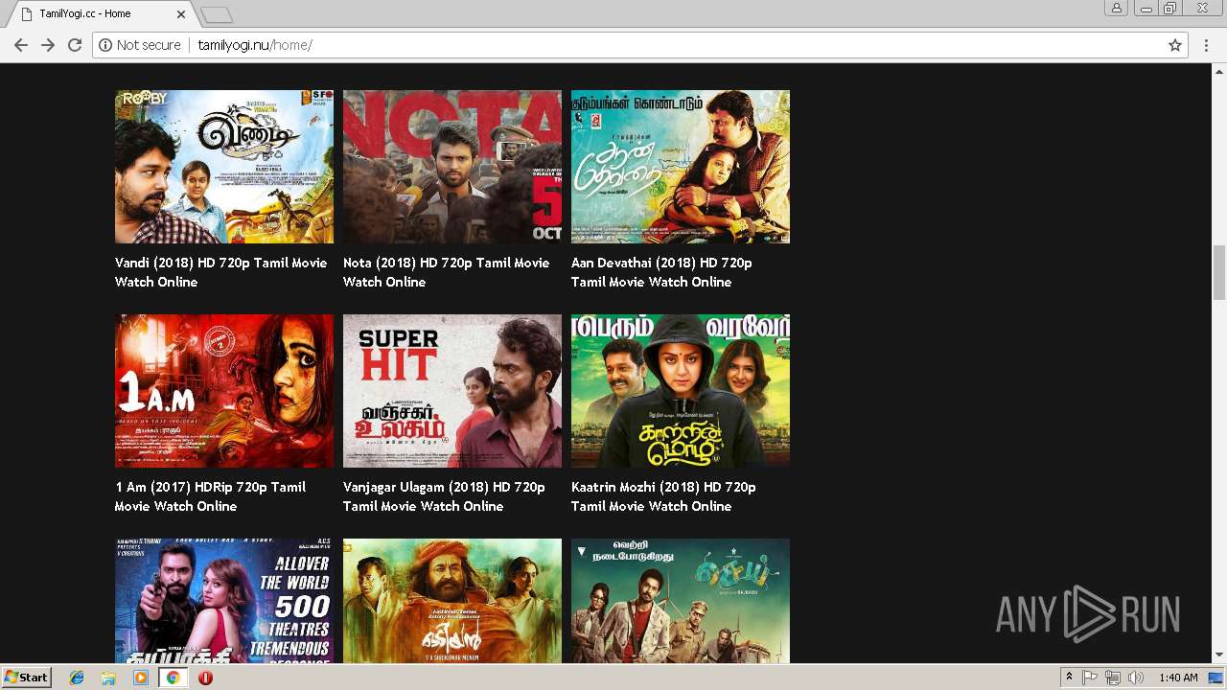Select the TamilYogi.cc - Home tab
Viewport: 1227px width, 690px height.
[x=102, y=14]
